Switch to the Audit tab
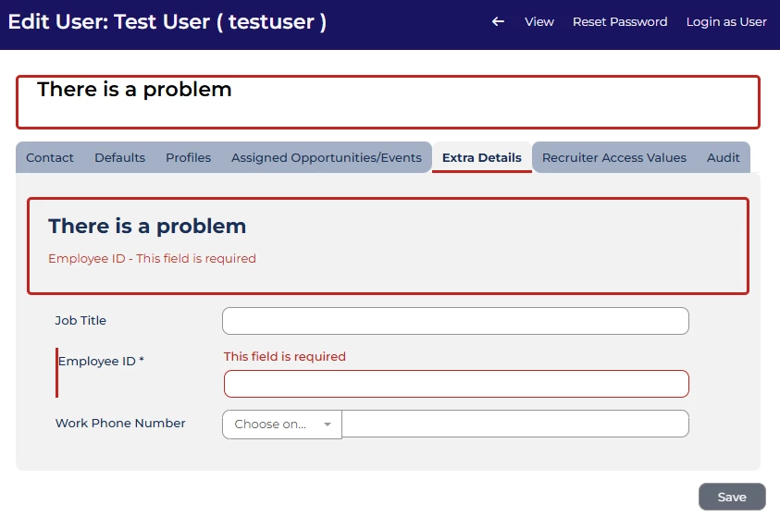Image resolution: width=780 pixels, height=517 pixels. tap(723, 157)
